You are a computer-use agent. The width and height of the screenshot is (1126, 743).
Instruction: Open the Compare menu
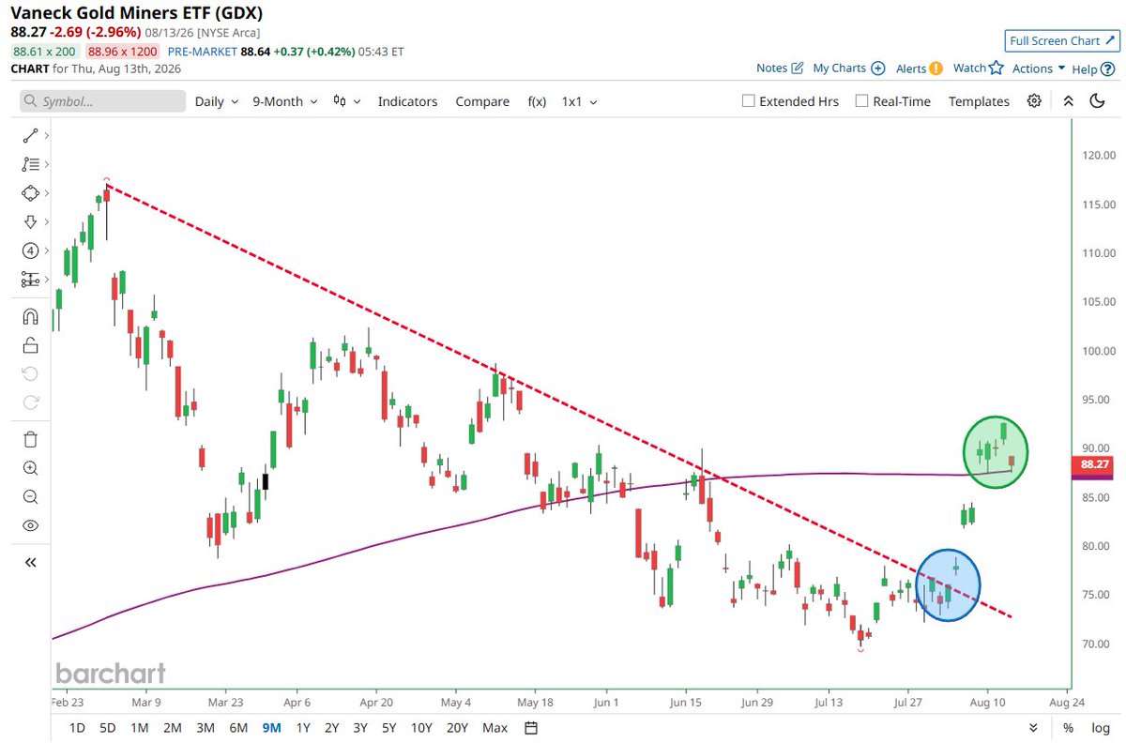[482, 101]
